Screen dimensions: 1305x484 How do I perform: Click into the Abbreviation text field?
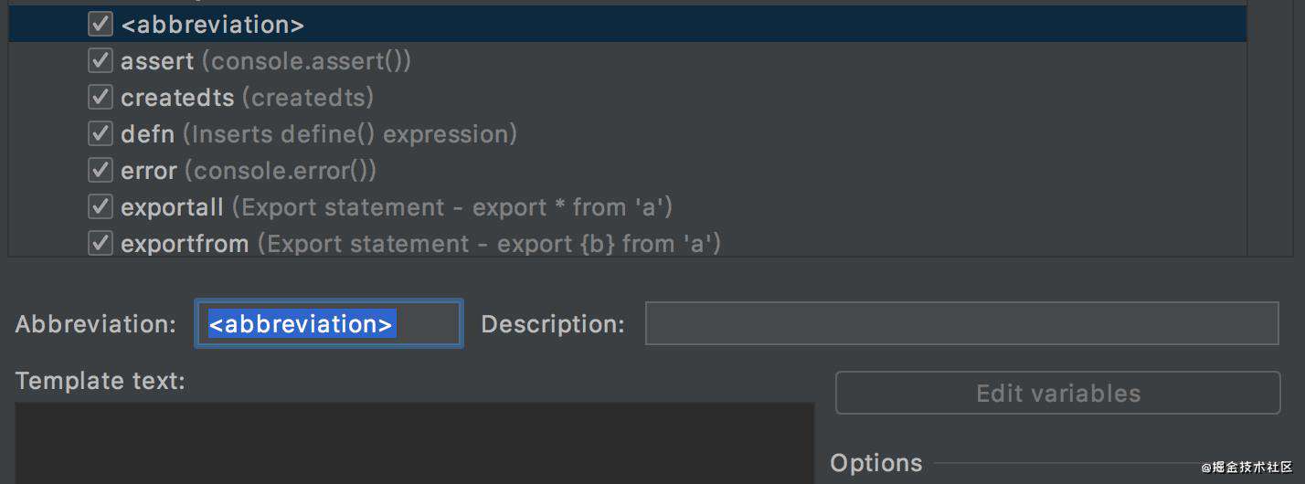(329, 323)
